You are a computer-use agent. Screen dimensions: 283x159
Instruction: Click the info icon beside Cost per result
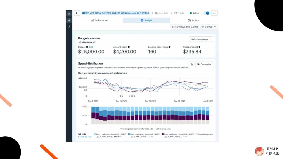point(200,47)
